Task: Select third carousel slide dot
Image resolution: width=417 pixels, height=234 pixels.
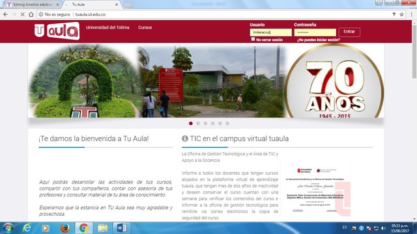Action: click(205, 123)
